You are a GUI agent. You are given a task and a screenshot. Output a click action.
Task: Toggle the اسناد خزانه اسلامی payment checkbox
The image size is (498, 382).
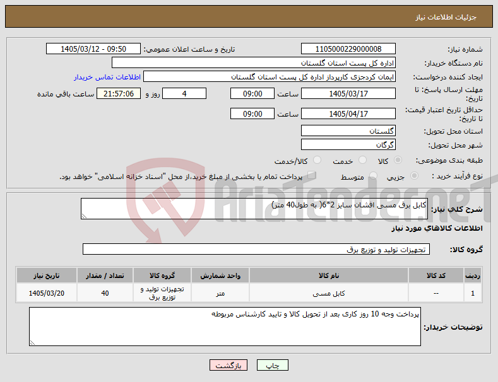(x=312, y=175)
